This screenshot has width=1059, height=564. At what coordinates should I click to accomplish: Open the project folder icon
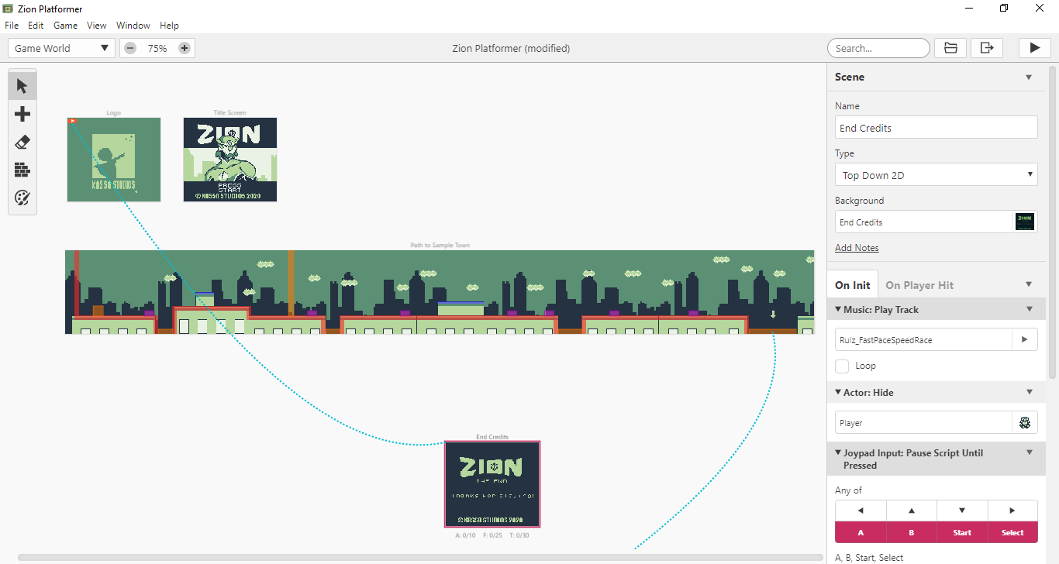(950, 48)
